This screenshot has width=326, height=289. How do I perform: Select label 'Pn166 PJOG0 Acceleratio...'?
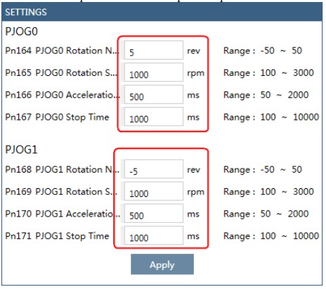pyautogui.click(x=62, y=95)
